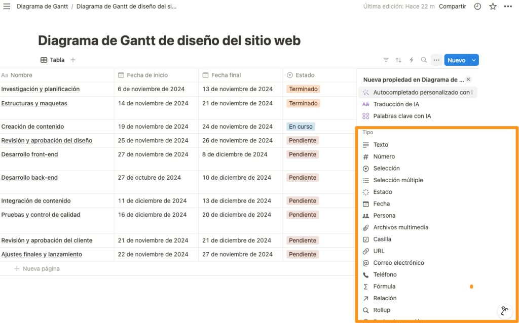
Task: Favorite the page using the star icon
Action: (492, 6)
